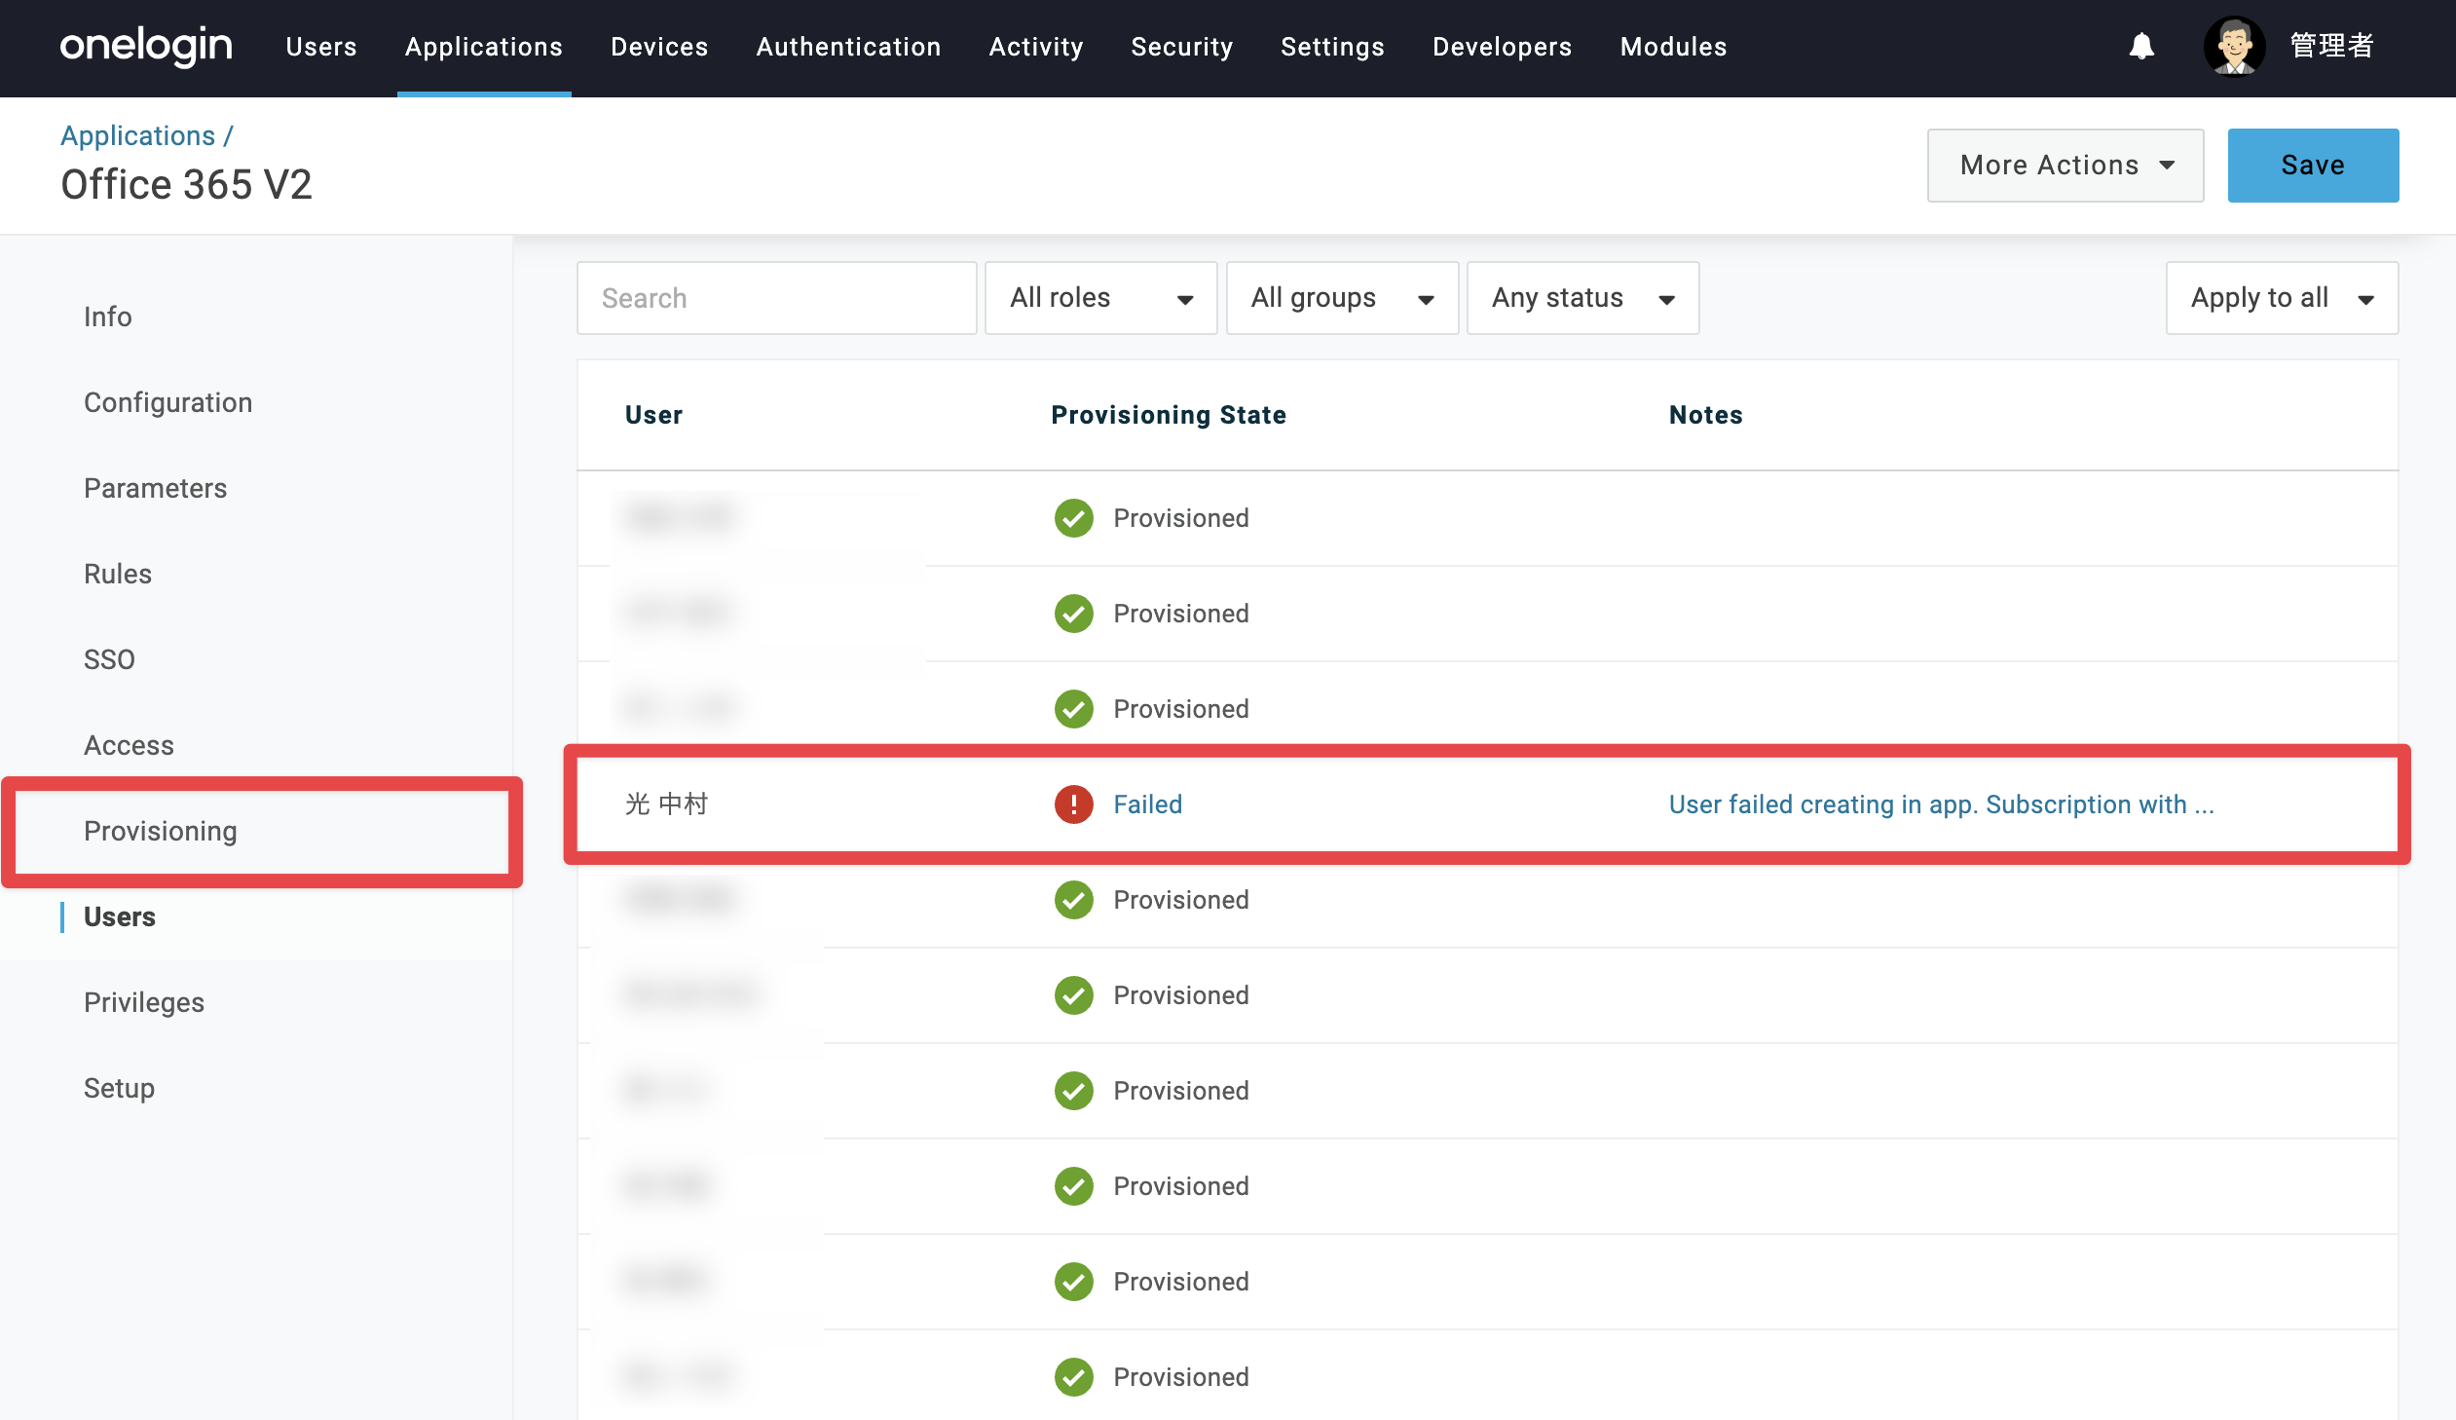Open the Devices menu
This screenshot has width=2456, height=1420.
pos(659,47)
